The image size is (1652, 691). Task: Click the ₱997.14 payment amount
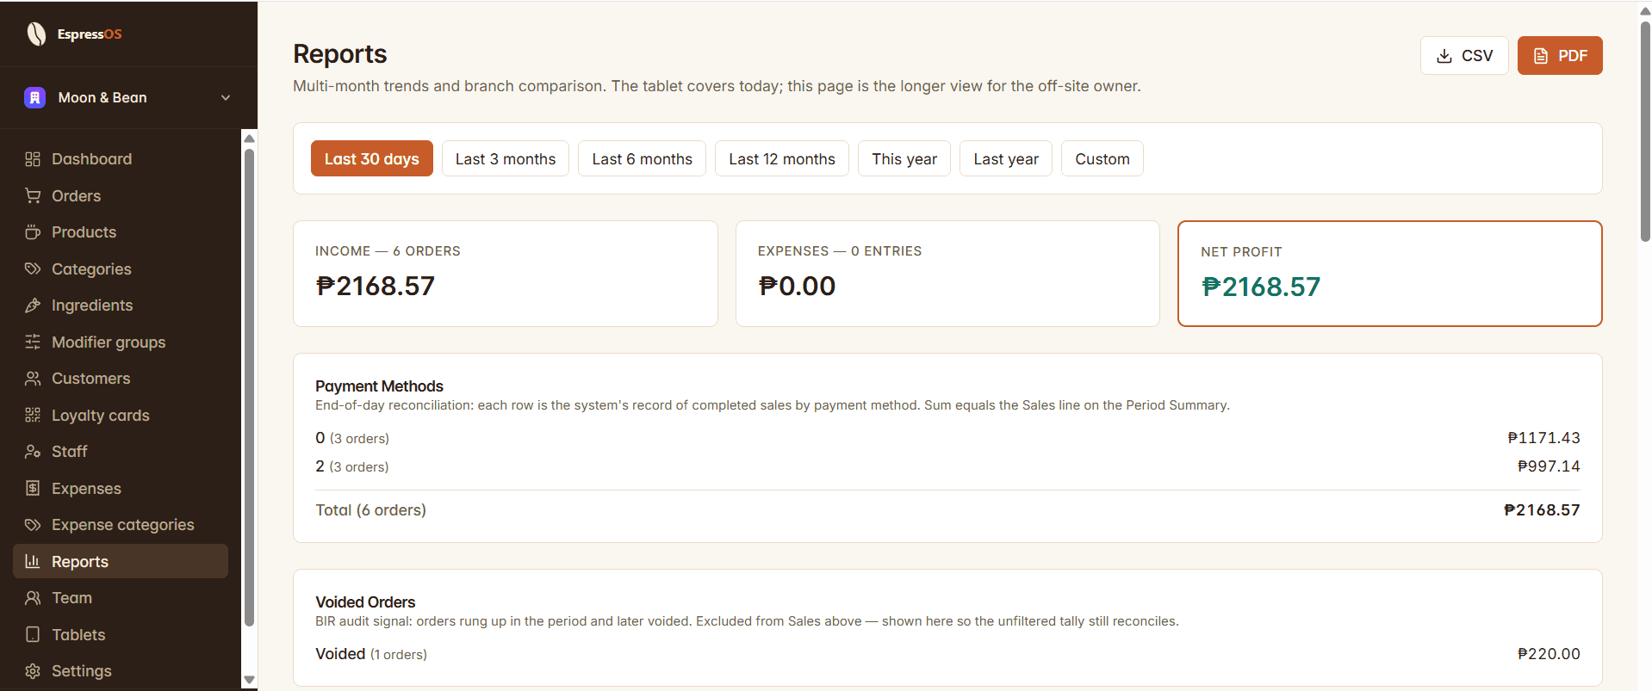coord(1549,466)
